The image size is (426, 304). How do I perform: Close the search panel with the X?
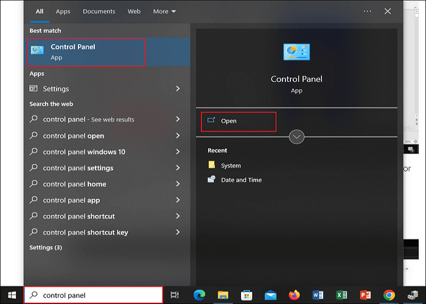(388, 11)
